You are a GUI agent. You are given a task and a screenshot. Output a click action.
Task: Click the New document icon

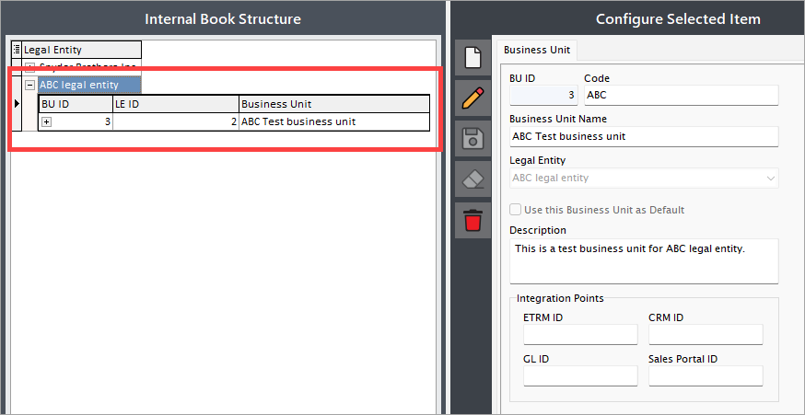472,57
